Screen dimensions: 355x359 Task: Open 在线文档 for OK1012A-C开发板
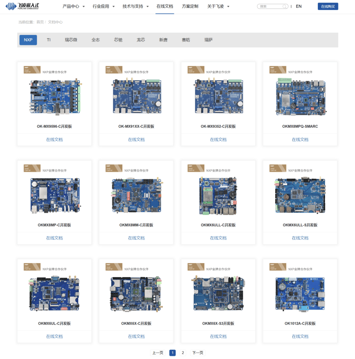[x=300, y=336]
